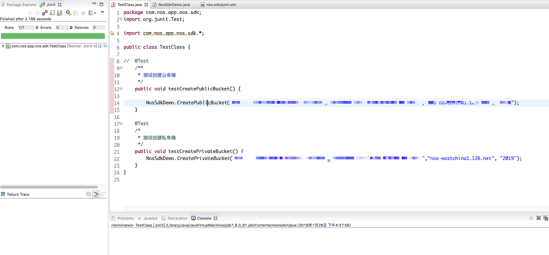The width and height of the screenshot is (549, 255).
Task: Toggle Scroll Lock in JUnit view
Action: tap(60, 13)
